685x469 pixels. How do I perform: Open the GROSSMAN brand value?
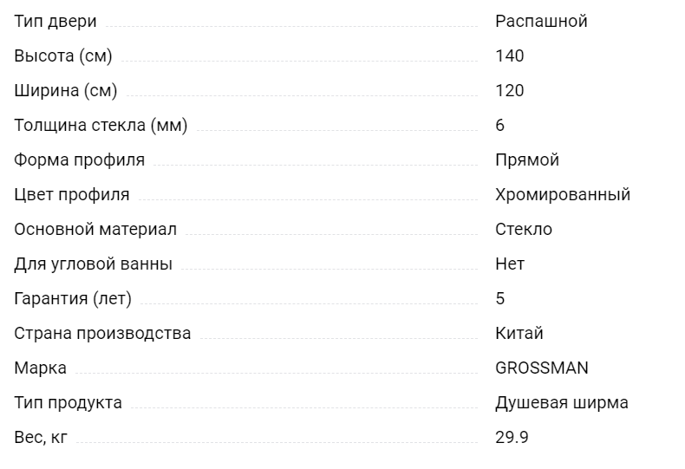click(542, 368)
